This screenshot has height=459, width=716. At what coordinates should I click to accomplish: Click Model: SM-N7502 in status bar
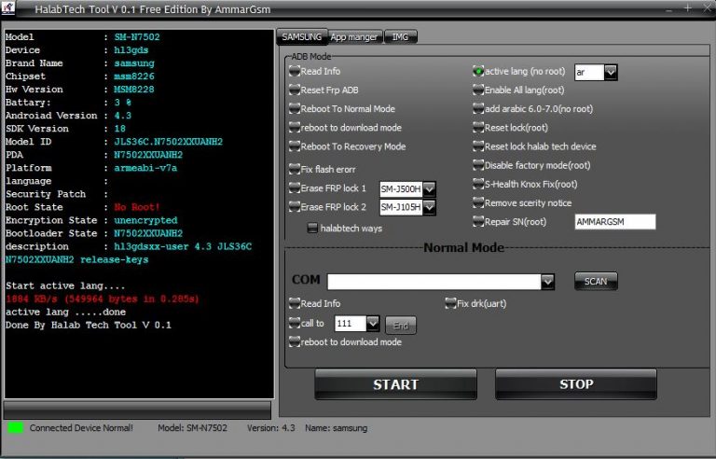pos(192,428)
